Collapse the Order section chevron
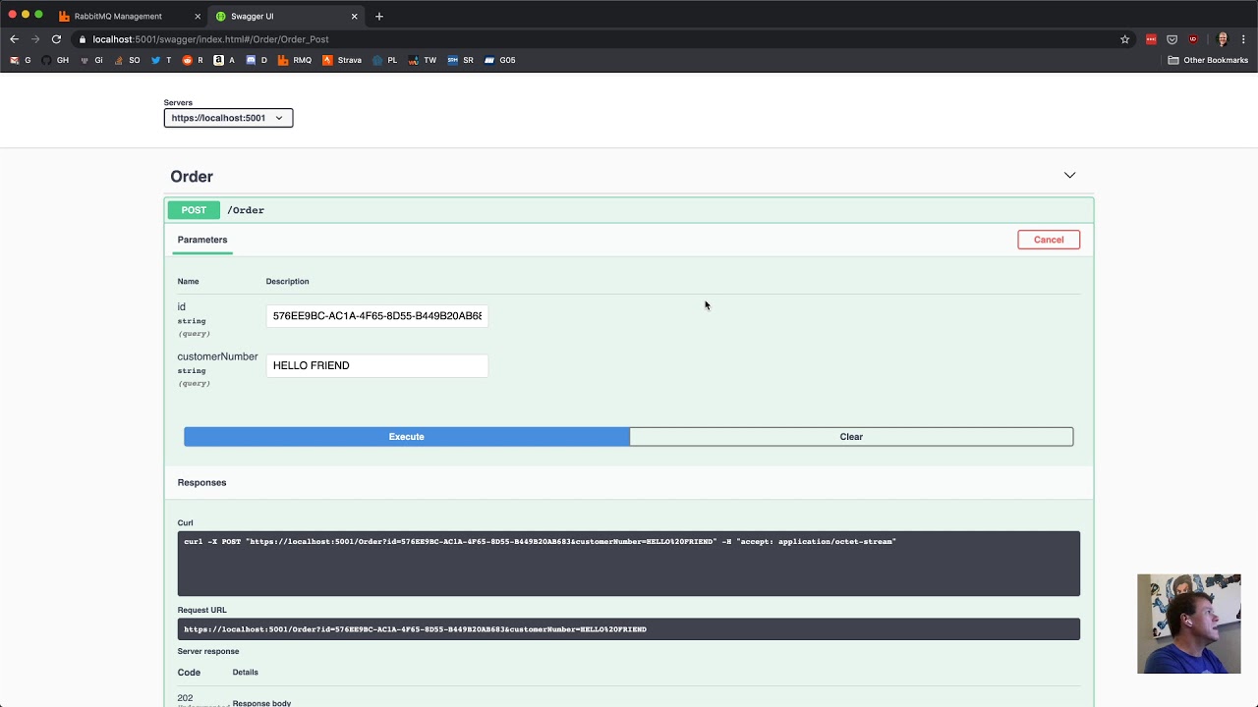Image resolution: width=1258 pixels, height=707 pixels. [x=1069, y=176]
